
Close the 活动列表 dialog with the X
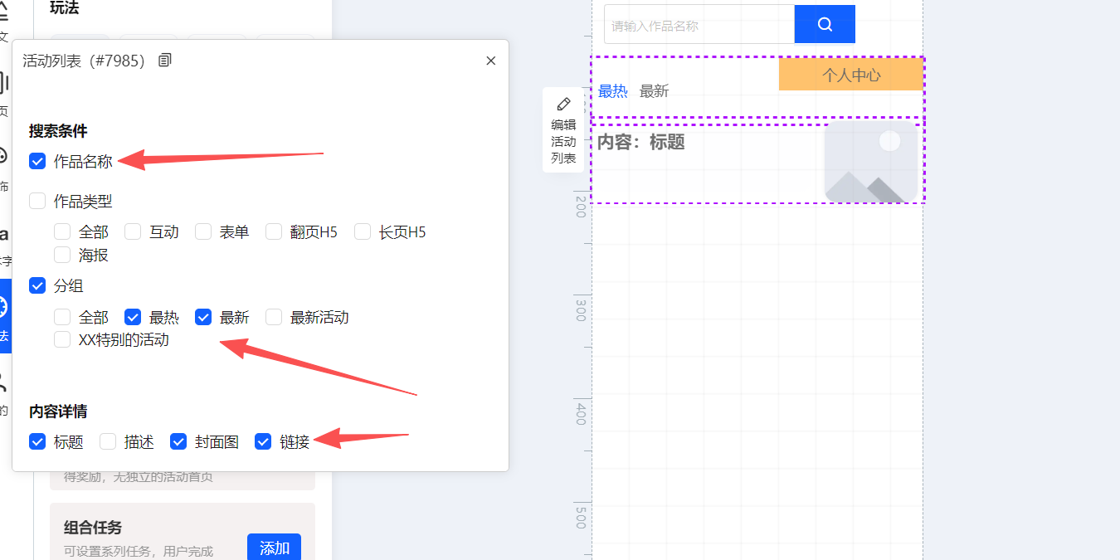pos(490,61)
